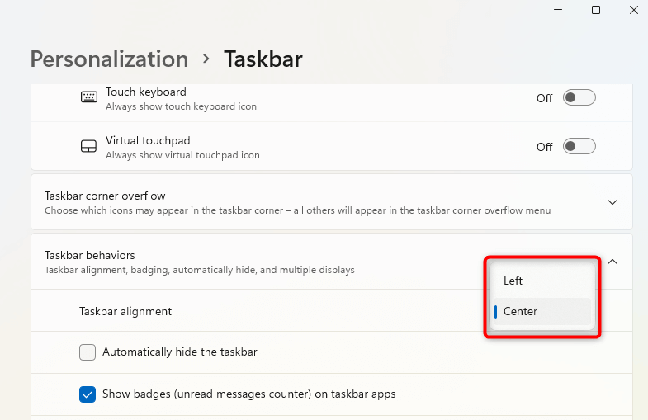This screenshot has height=420, width=648.
Task: Expand Taskbar corner overflow section
Action: point(612,202)
